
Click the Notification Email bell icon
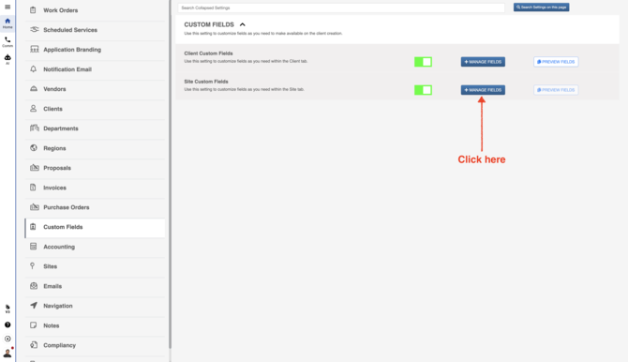coord(33,69)
